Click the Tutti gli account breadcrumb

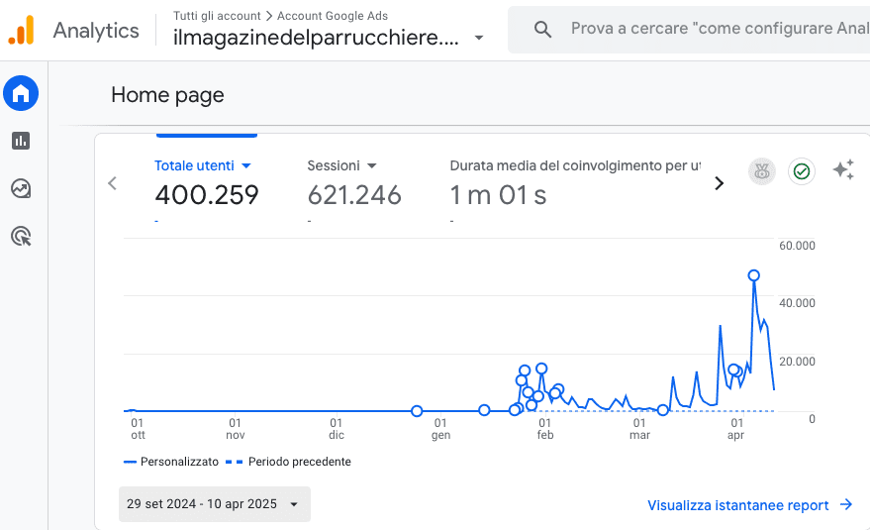click(217, 16)
